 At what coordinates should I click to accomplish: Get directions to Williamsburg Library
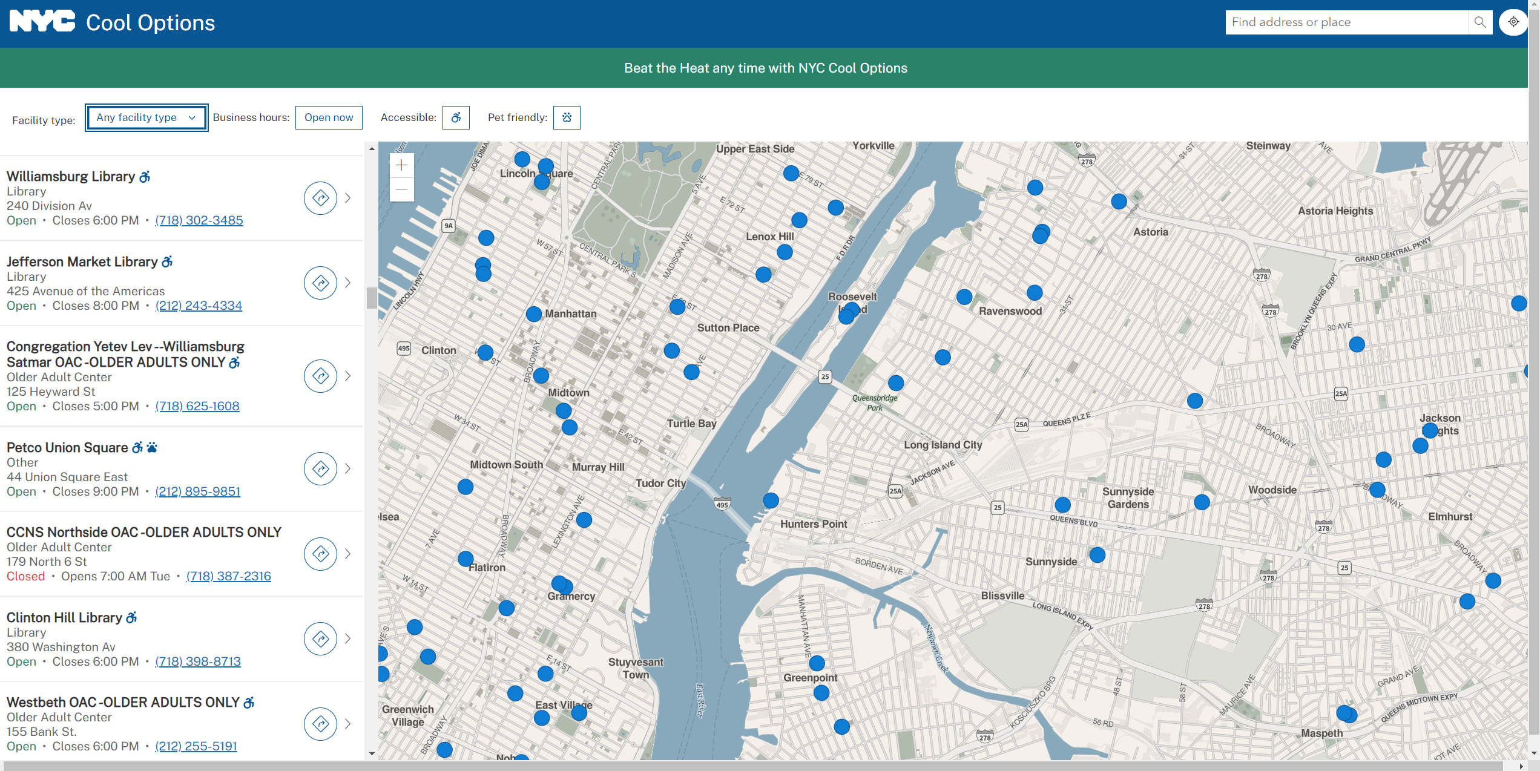320,198
